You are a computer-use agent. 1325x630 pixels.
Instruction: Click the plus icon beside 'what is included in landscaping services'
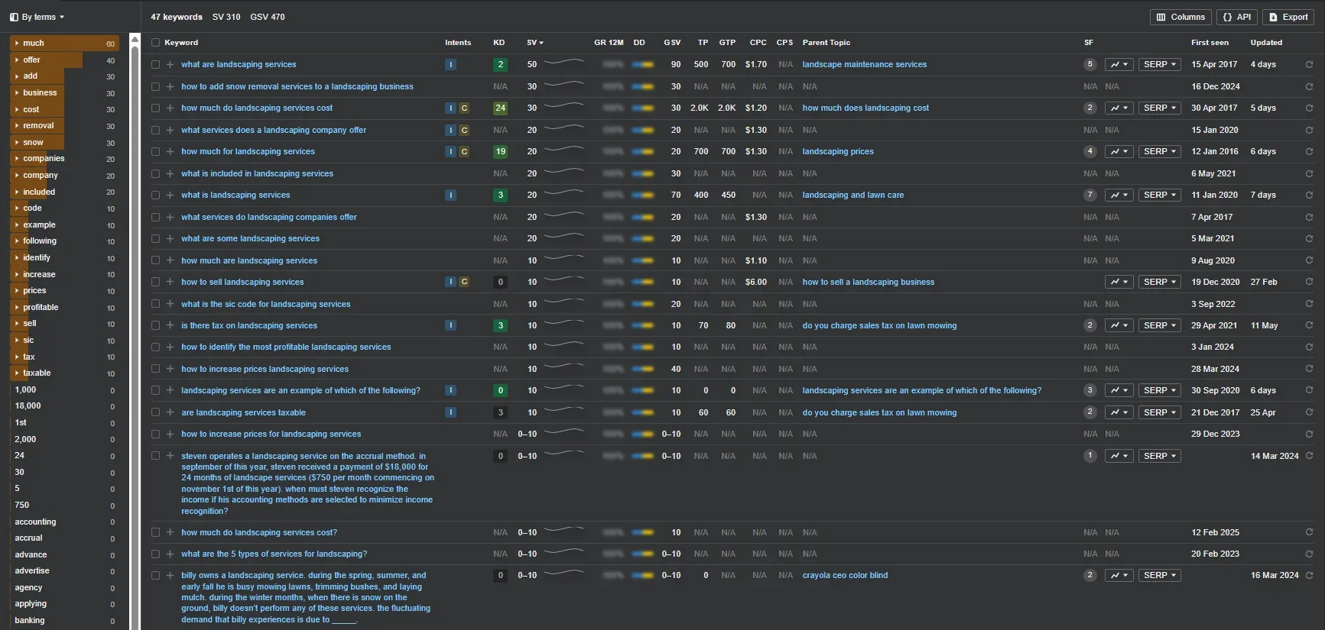(x=170, y=174)
